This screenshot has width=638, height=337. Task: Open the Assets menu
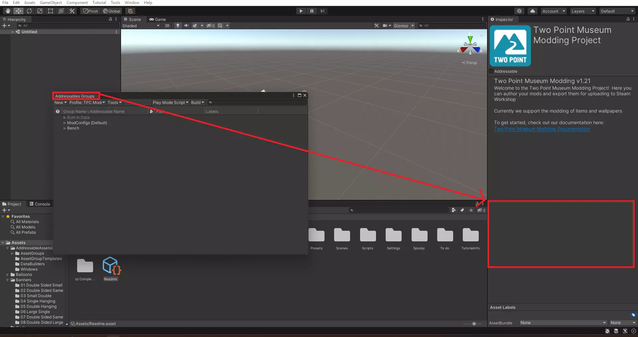tap(30, 3)
